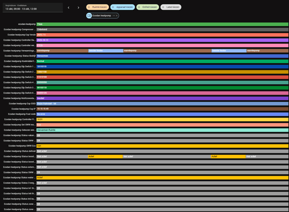Click plus icon in Entiteit kiezen chip
This screenshot has width=289, height=212.
point(139,7)
